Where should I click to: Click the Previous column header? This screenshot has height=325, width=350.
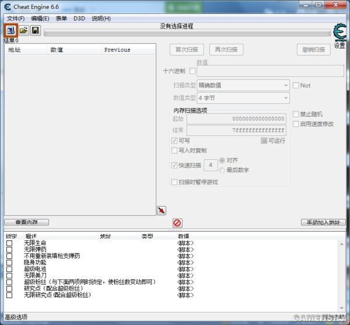pos(128,50)
